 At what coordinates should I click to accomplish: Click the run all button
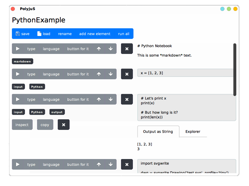pyautogui.click(x=124, y=34)
